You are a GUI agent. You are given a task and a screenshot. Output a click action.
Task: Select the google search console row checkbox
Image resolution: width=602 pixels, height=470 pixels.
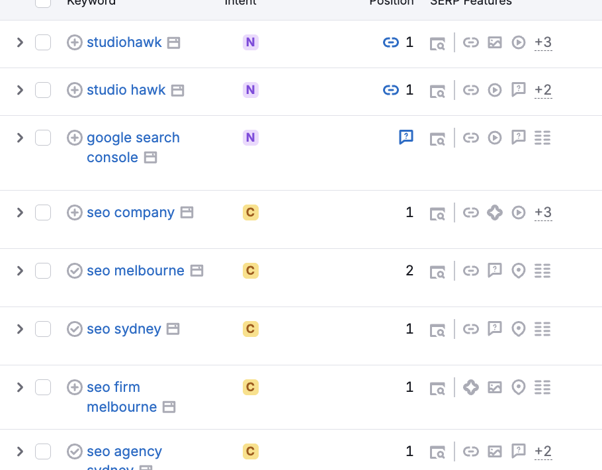(x=43, y=138)
